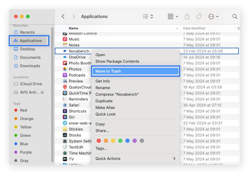Open Downloads in the sidebar

click(x=27, y=66)
